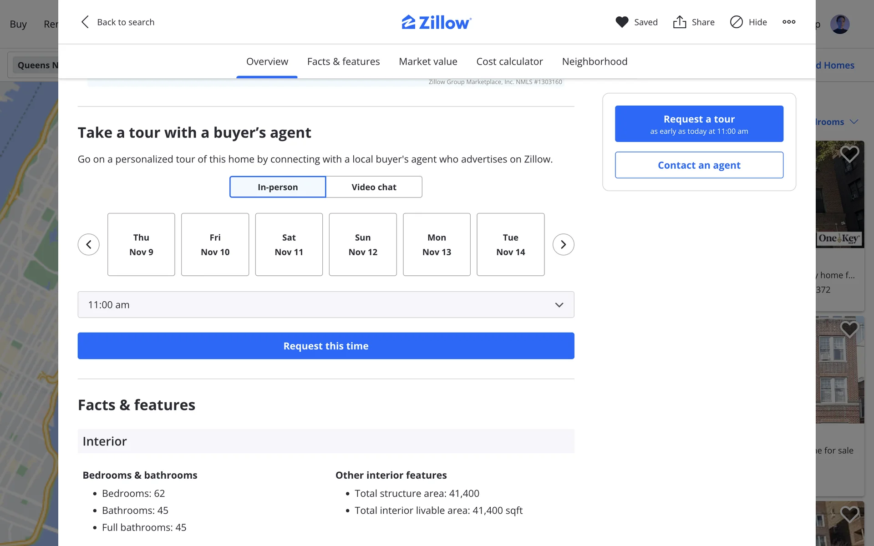Click the Saved heart icon
This screenshot has width=874, height=546.
pos(622,22)
